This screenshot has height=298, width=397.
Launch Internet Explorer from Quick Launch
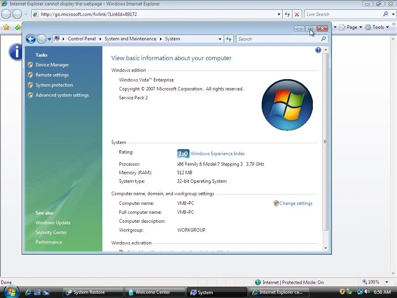tap(28, 292)
